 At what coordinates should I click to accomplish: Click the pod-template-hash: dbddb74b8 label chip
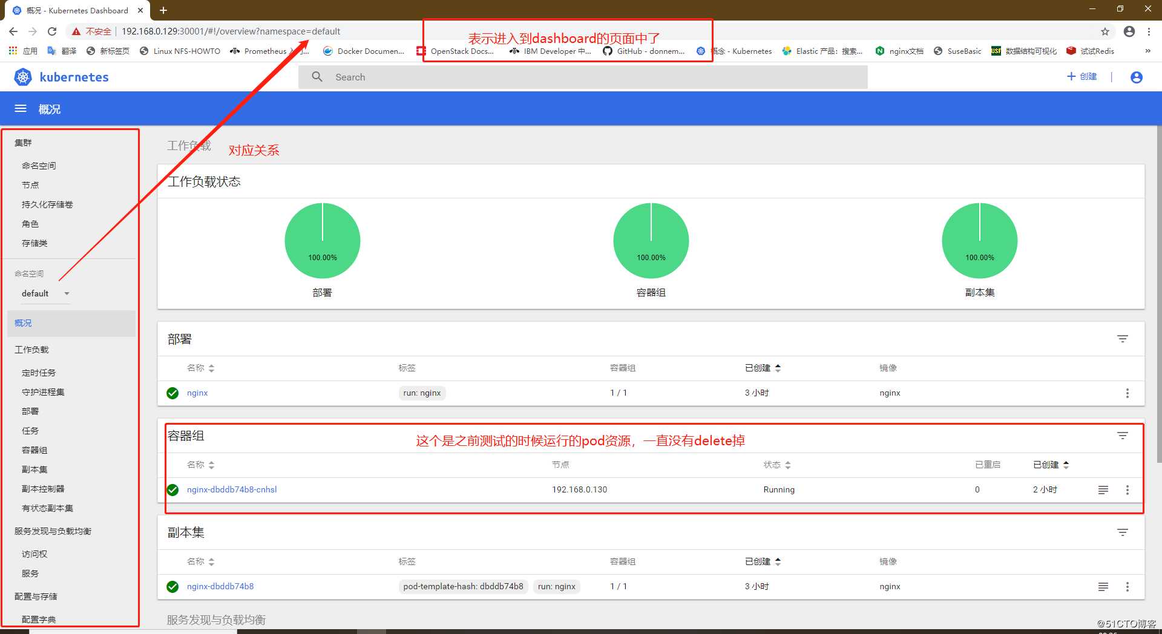point(463,587)
